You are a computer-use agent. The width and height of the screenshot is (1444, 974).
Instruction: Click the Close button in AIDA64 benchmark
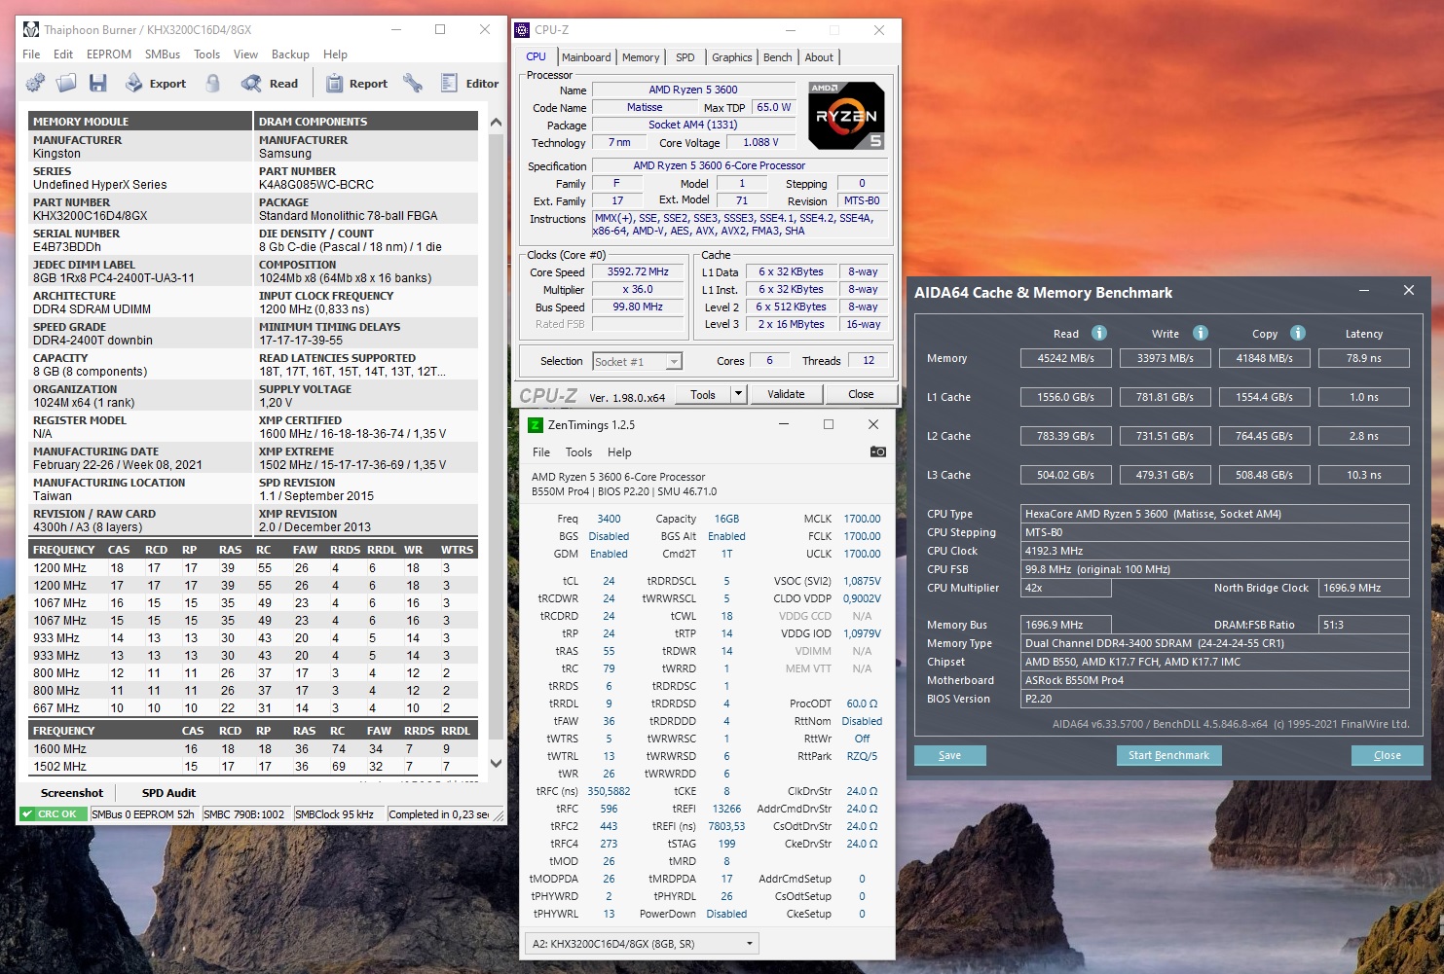[x=1387, y=755]
